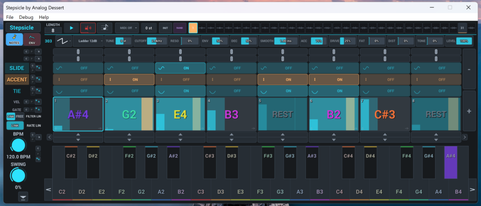This screenshot has height=206, width=481.
Task: Play the C#2 black key
Action: pos(71,162)
